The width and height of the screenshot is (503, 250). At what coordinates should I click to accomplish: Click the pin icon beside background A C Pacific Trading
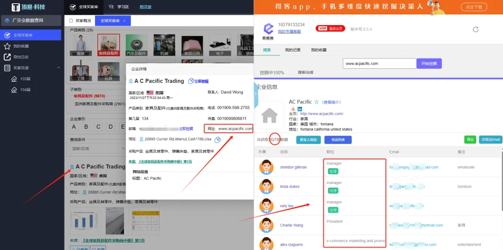72,167
